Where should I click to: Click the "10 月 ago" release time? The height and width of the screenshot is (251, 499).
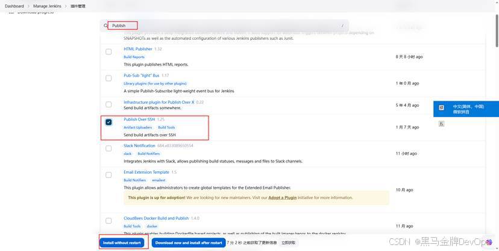[404, 190]
